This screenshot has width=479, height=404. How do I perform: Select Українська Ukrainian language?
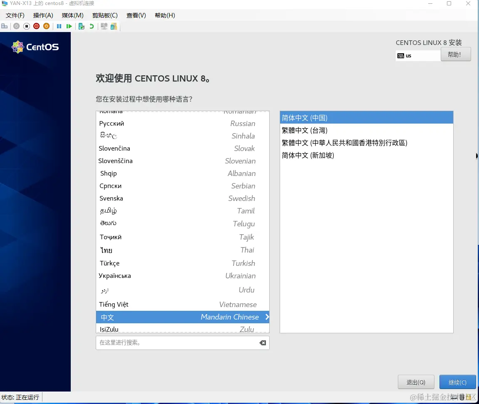(x=182, y=276)
